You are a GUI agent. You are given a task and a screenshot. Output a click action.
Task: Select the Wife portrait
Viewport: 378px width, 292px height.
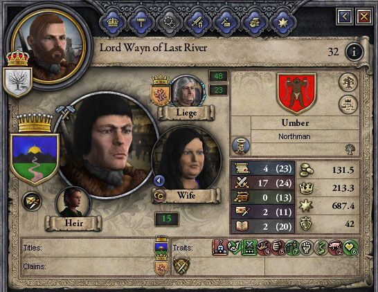(x=186, y=161)
